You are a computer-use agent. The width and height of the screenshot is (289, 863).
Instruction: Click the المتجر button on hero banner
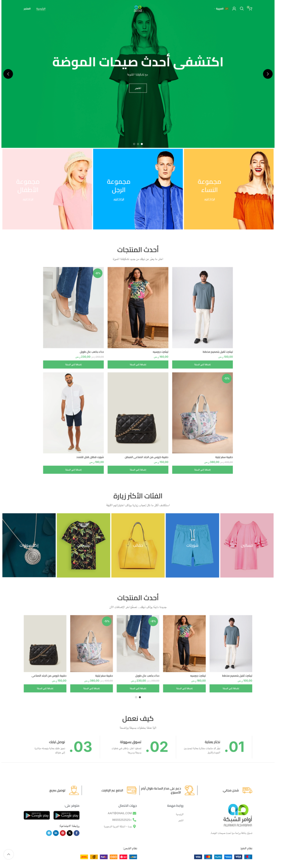[x=138, y=88]
